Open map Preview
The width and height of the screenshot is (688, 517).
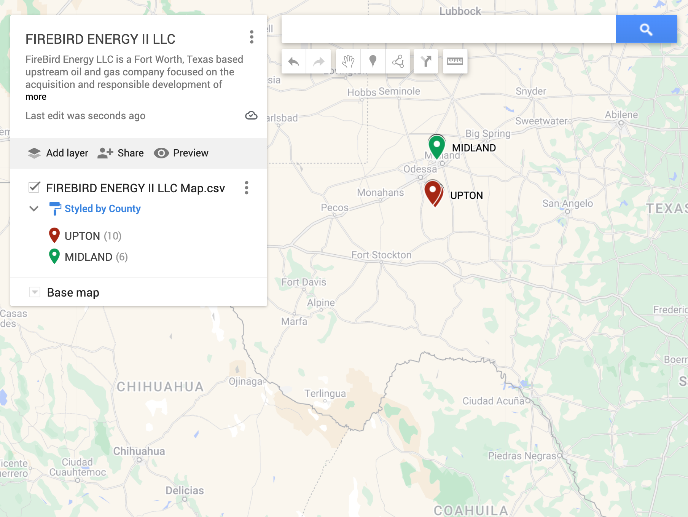(182, 153)
